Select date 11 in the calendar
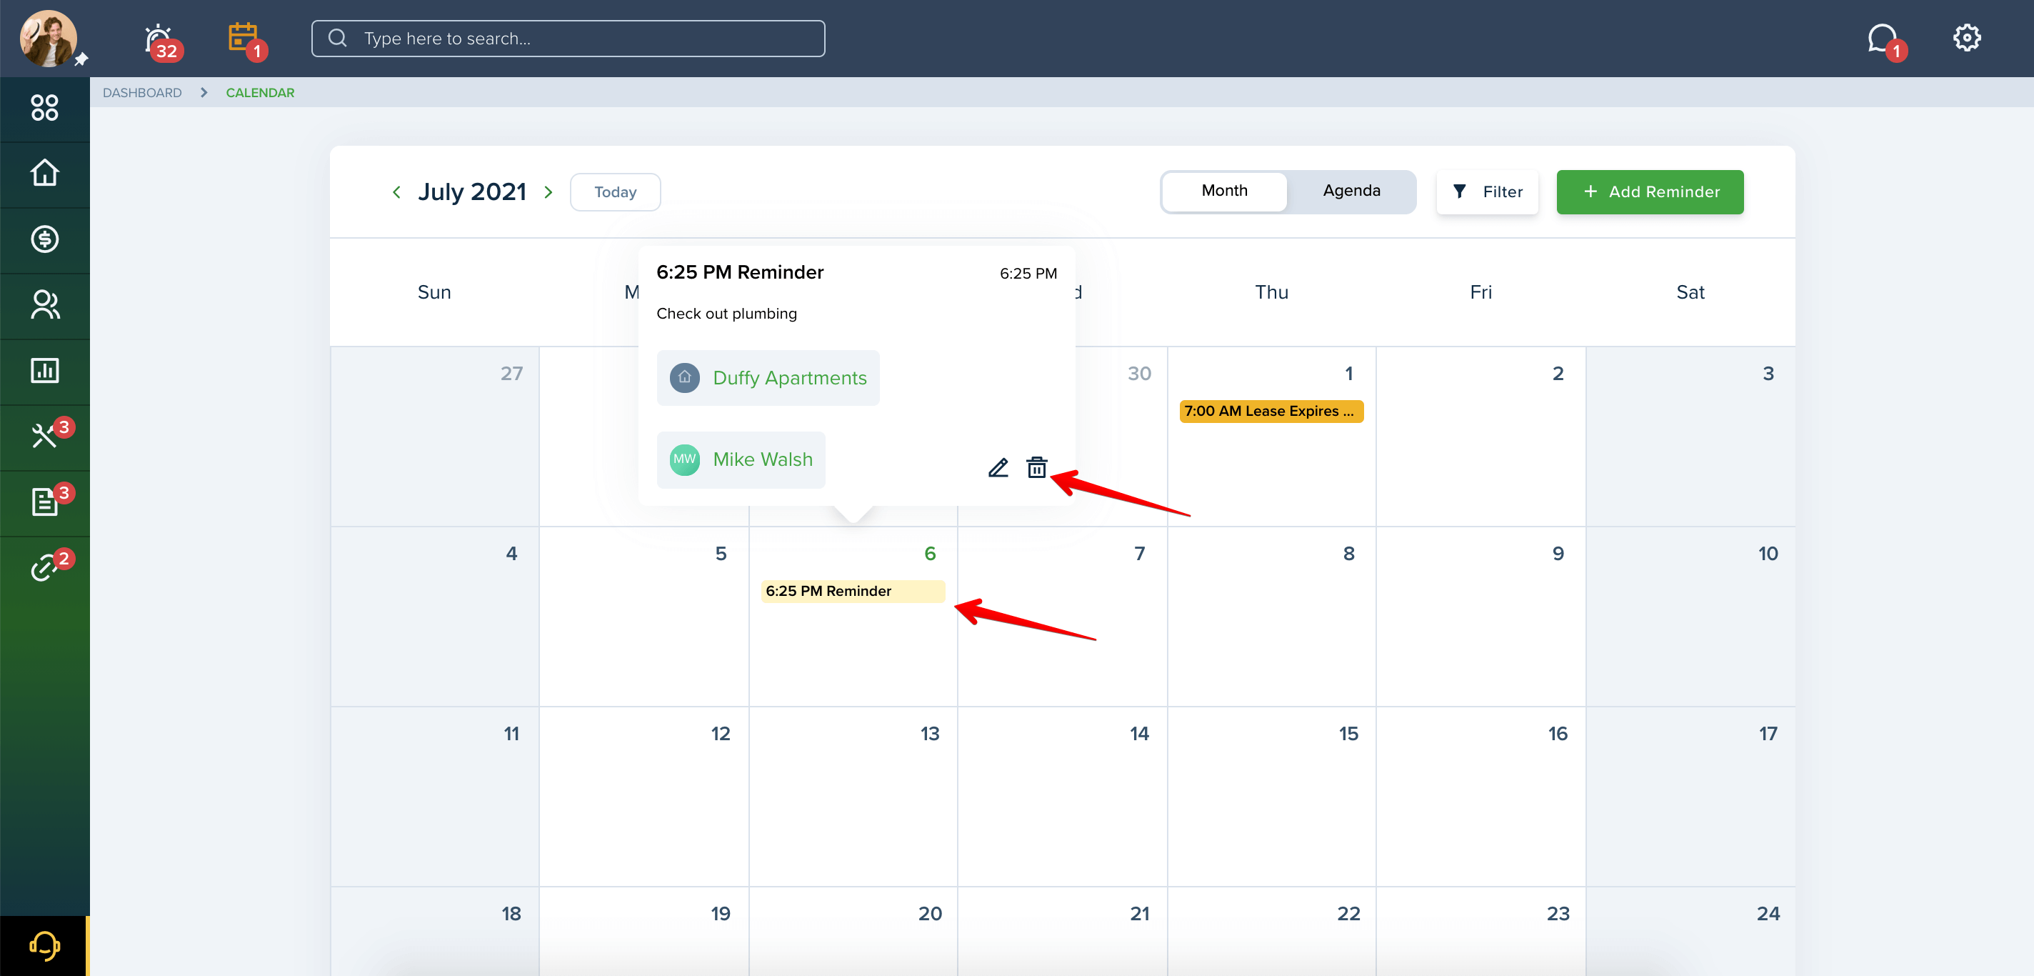Viewport: 2034px width, 976px height. click(x=511, y=733)
